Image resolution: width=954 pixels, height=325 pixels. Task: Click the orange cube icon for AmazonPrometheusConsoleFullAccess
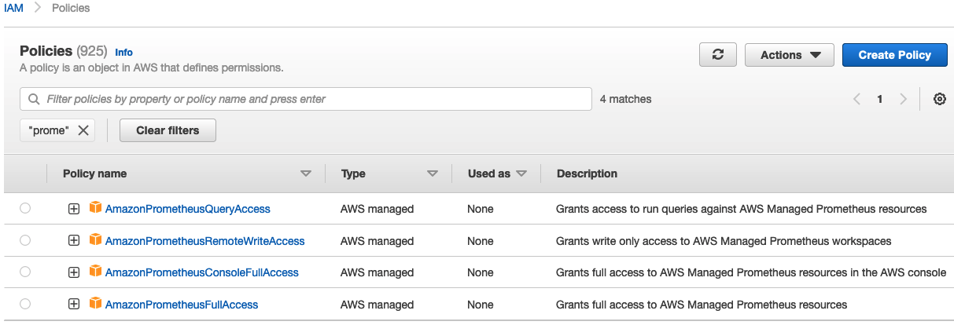[96, 272]
